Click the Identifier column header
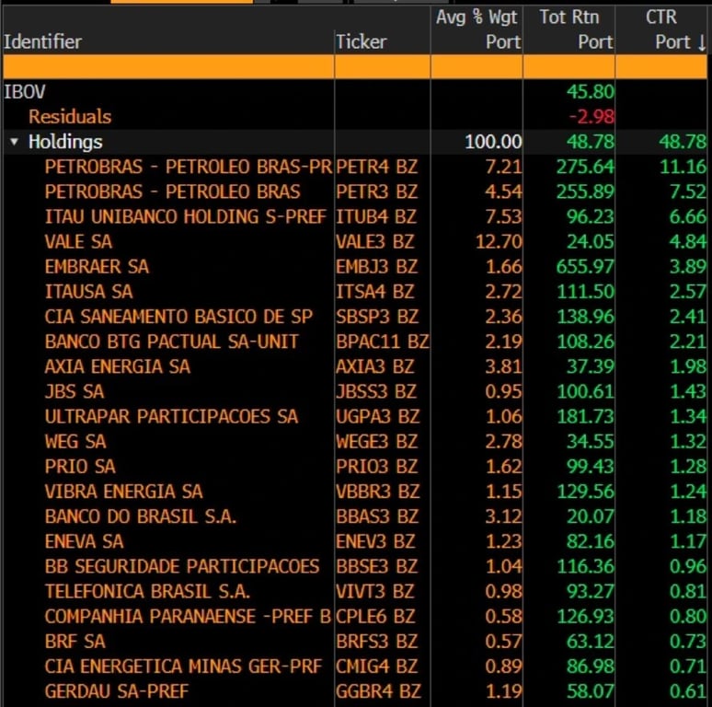 tap(42, 41)
